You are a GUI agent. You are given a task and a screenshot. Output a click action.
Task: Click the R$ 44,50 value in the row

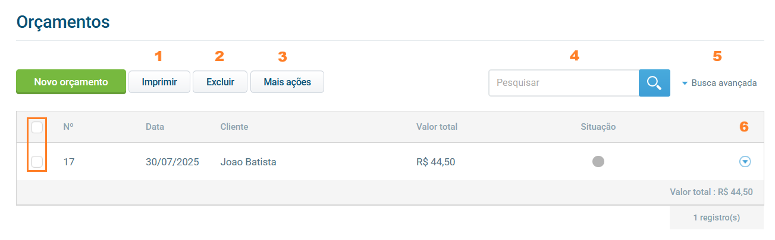click(435, 161)
